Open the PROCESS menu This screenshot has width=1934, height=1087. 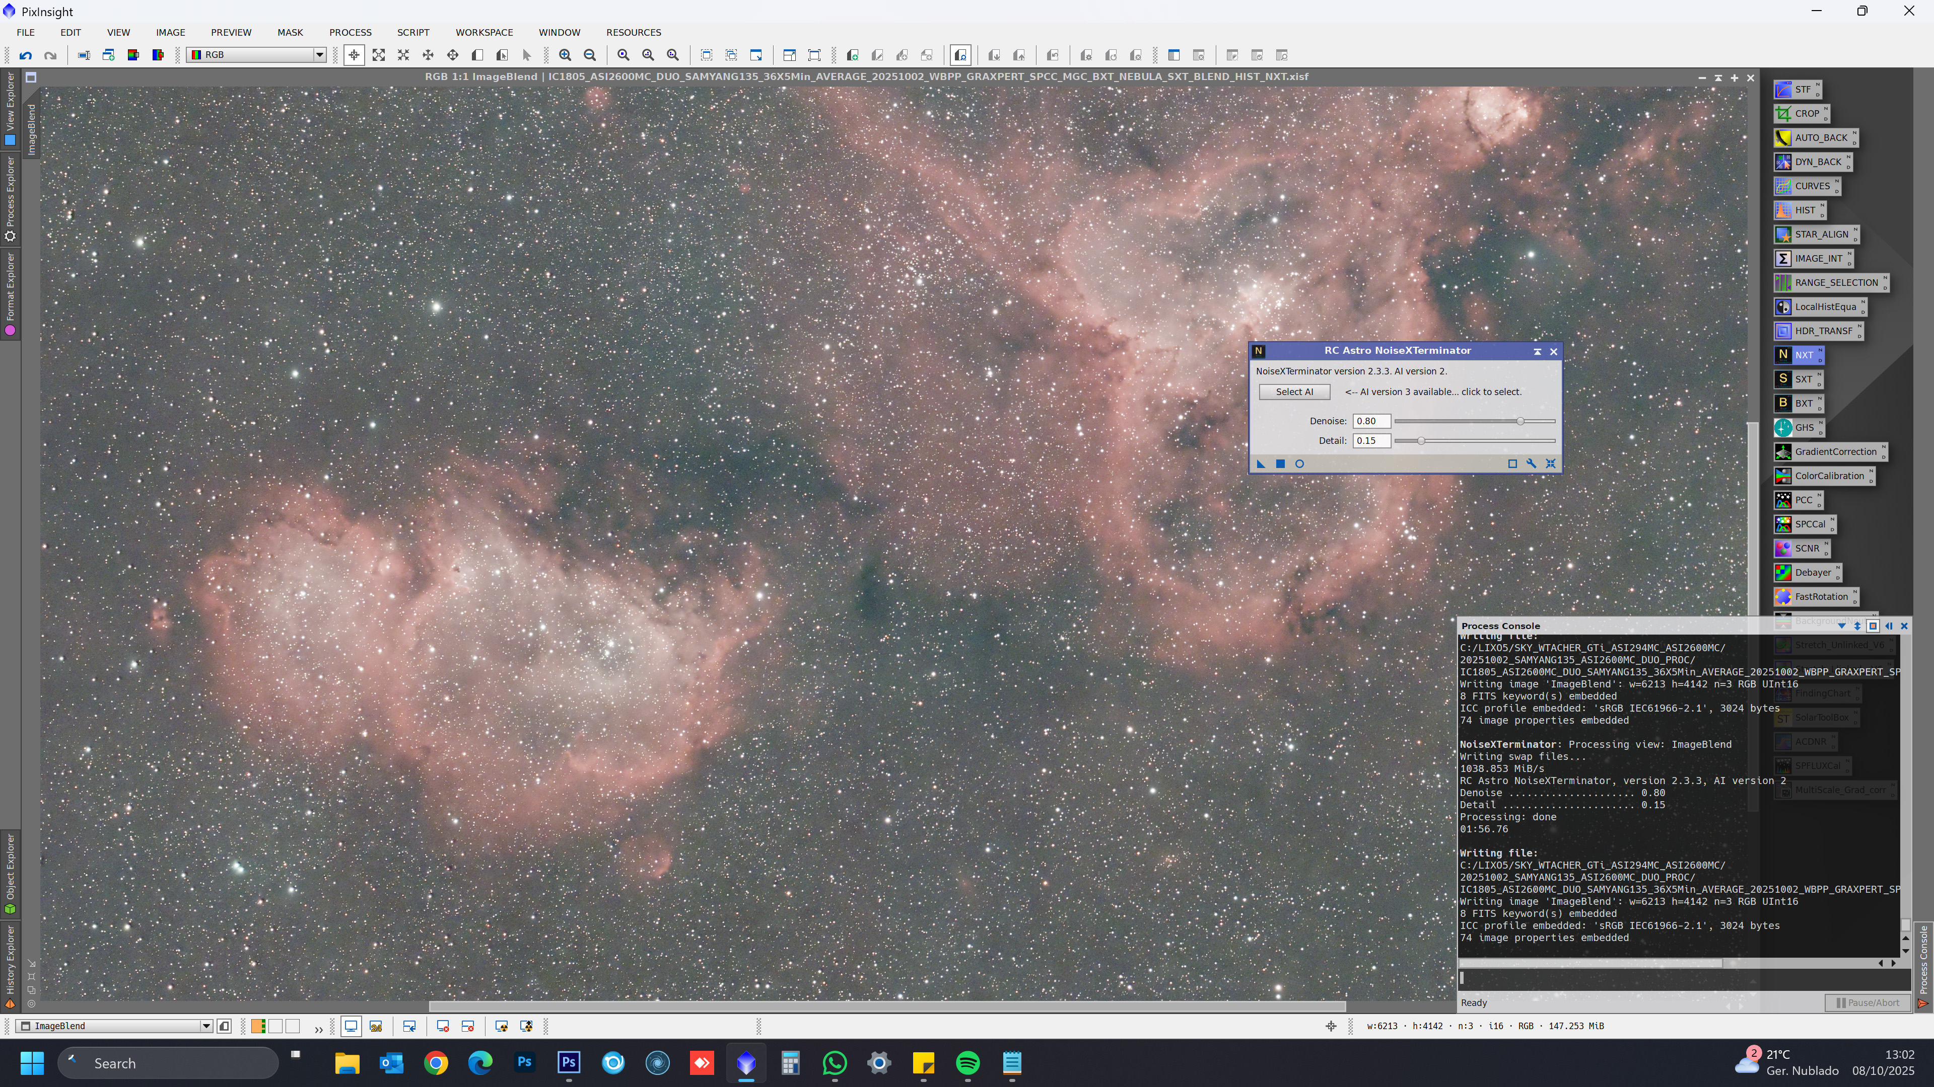pos(350,32)
